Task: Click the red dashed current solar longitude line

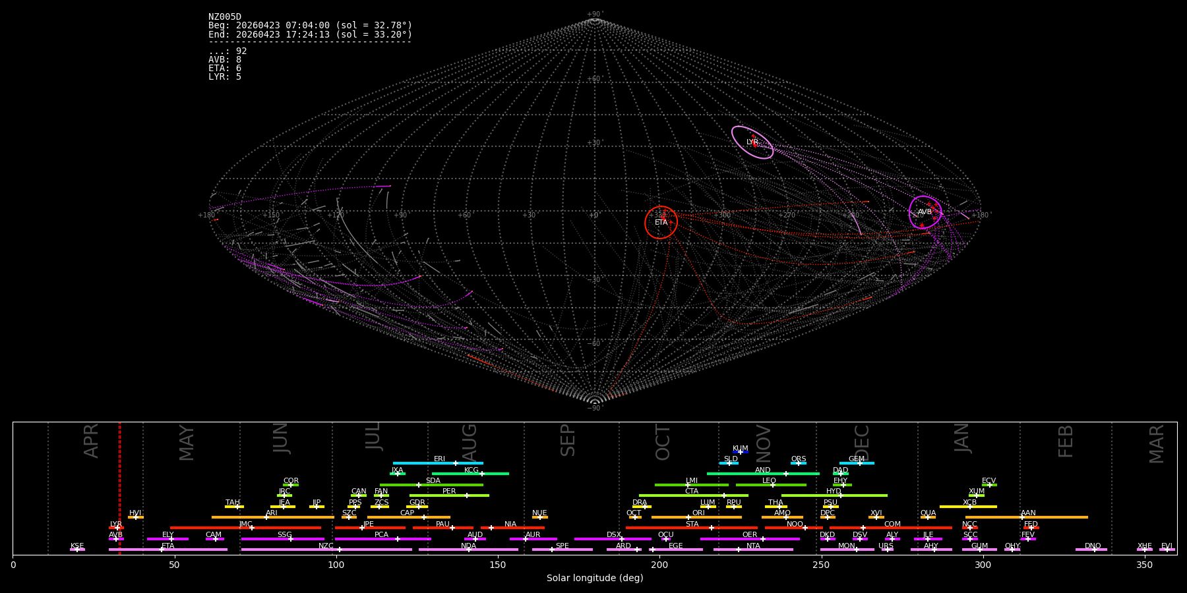Action: pos(119,488)
